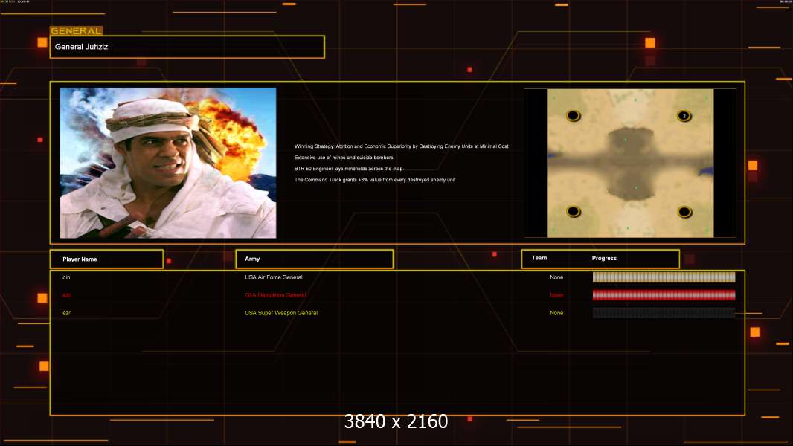Click the yellow Team 'None' value for ezr
Viewport: 793px width, 446px height.
click(x=556, y=313)
